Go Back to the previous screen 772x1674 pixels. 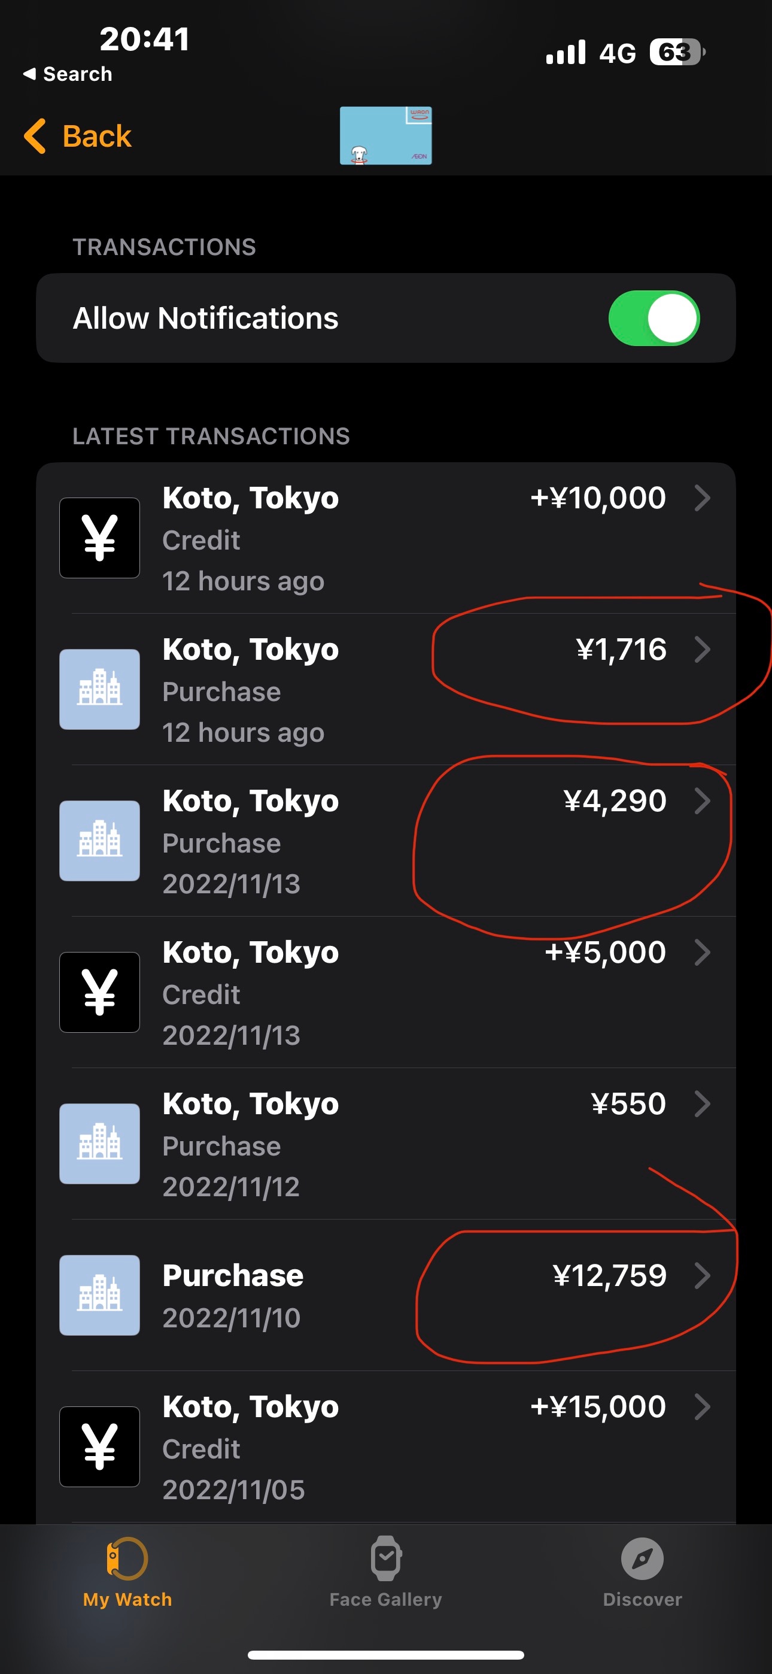click(78, 136)
